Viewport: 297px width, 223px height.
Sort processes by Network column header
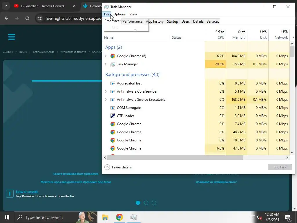(279, 35)
